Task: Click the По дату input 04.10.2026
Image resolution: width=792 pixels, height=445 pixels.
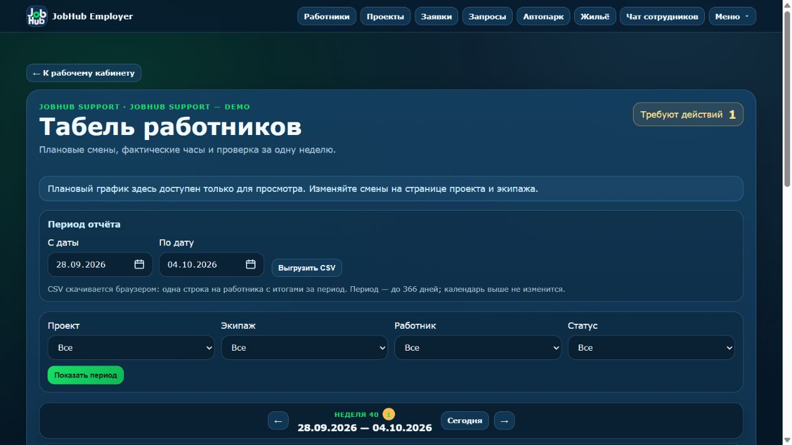Action: [x=212, y=264]
